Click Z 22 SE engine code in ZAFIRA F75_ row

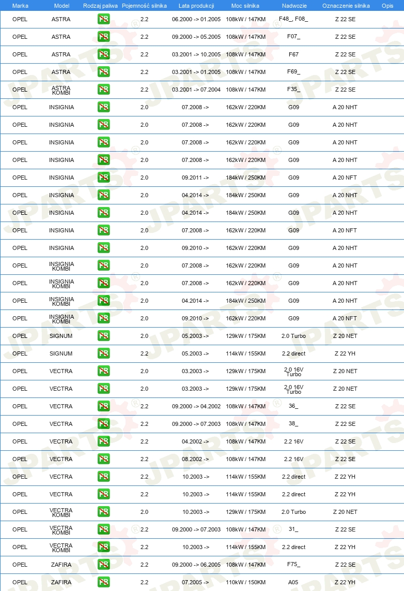click(x=345, y=565)
